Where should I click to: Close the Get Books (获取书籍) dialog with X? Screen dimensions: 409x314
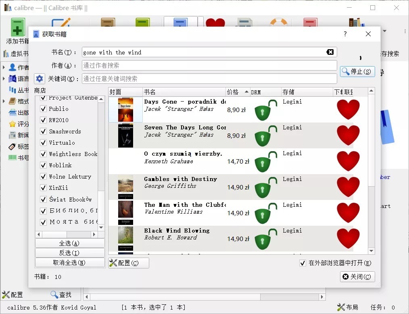pos(368,34)
